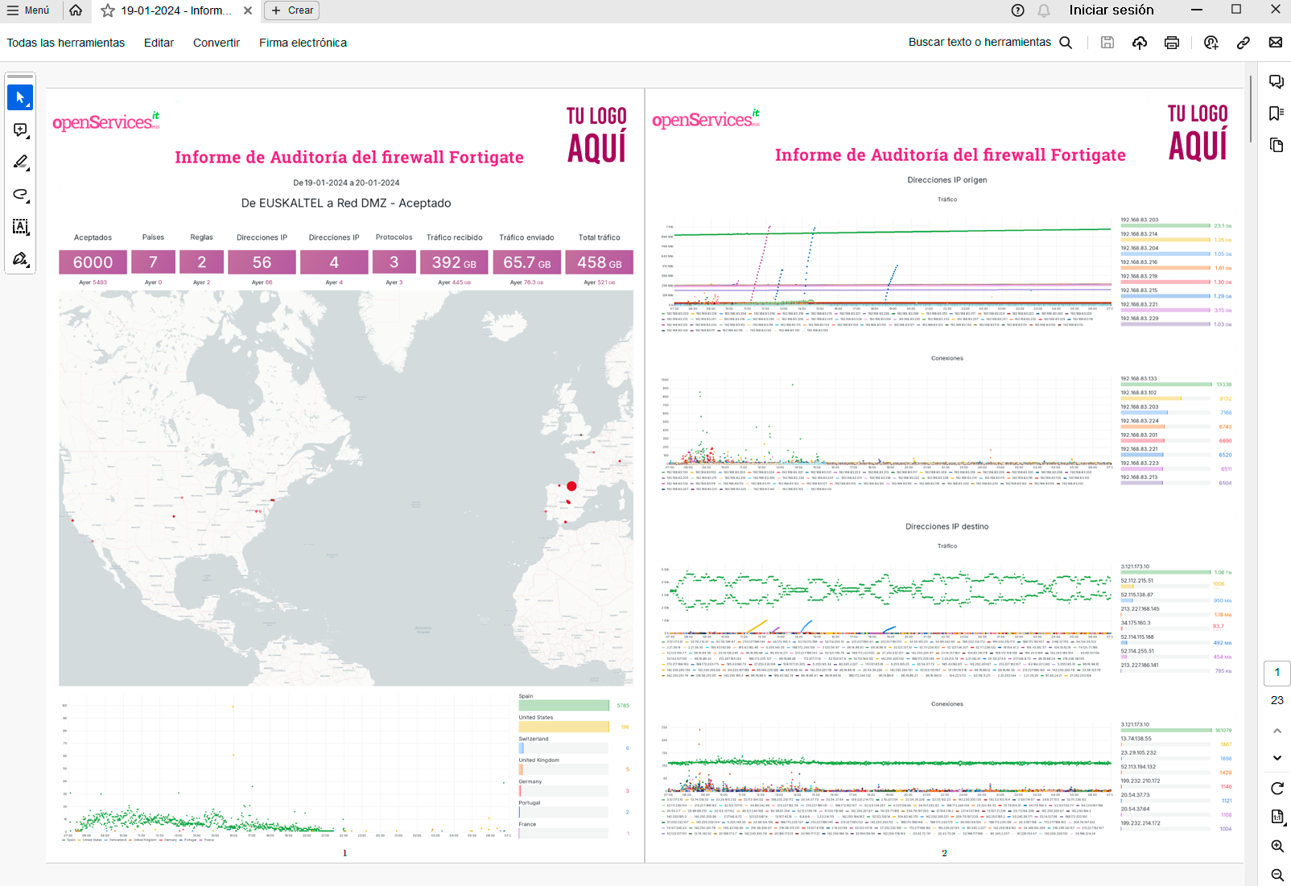
Task: Open the Menú hamburger menu
Action: (x=28, y=10)
